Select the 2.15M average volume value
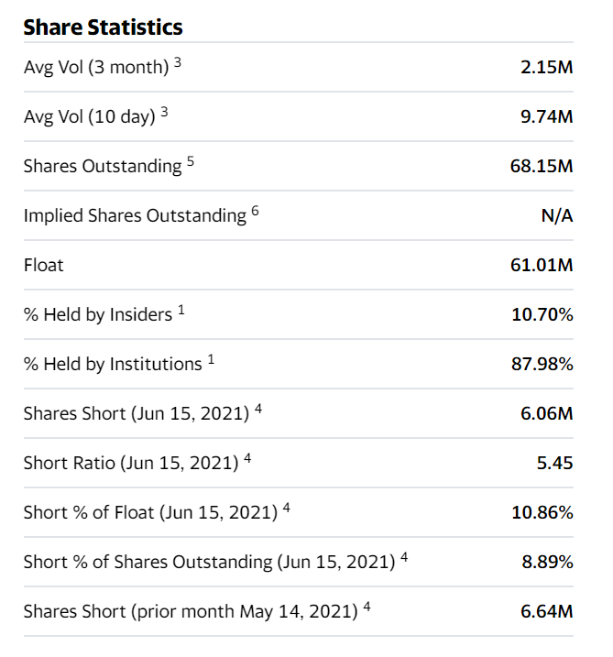613x657 pixels. [547, 68]
